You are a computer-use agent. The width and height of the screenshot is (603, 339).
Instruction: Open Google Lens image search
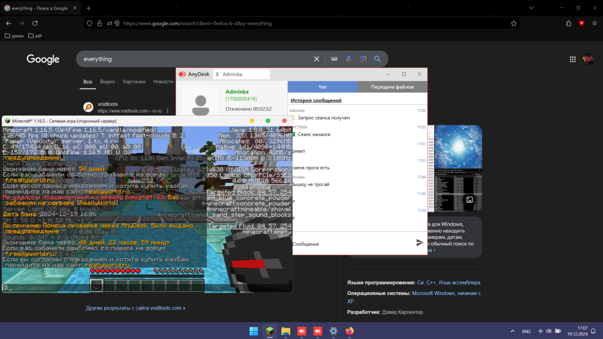pos(363,59)
